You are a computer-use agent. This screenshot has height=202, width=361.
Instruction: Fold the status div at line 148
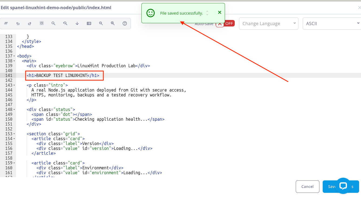point(14,110)
